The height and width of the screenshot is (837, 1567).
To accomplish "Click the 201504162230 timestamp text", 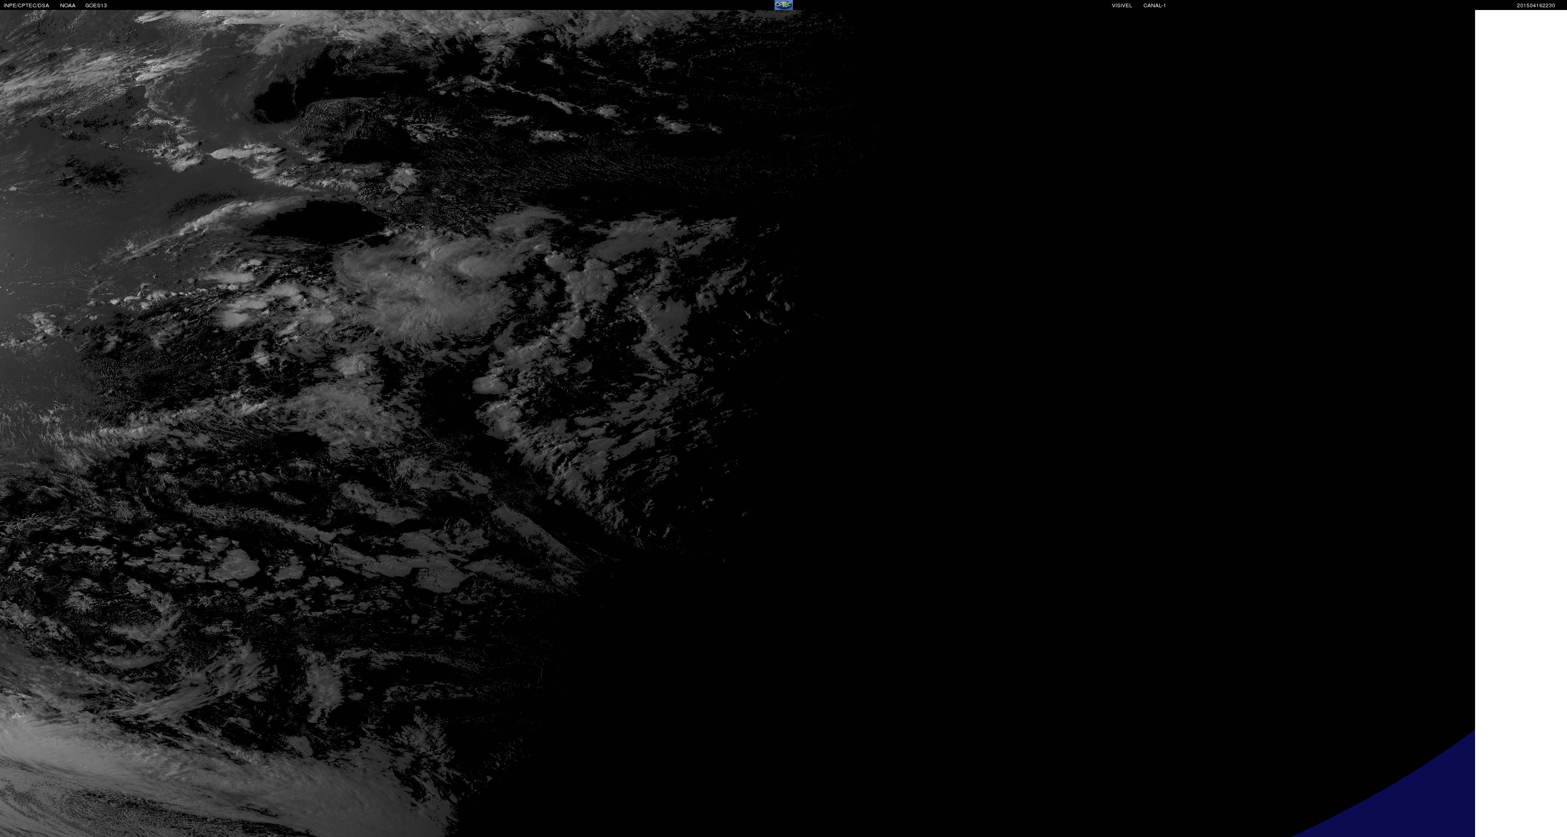I will 1535,5.
